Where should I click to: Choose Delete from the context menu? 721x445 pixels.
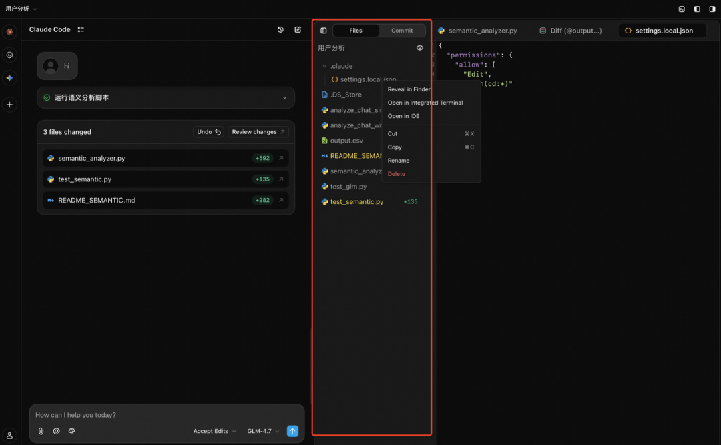click(431, 174)
